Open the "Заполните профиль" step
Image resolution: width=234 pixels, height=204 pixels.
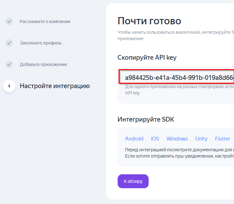[x=40, y=43]
